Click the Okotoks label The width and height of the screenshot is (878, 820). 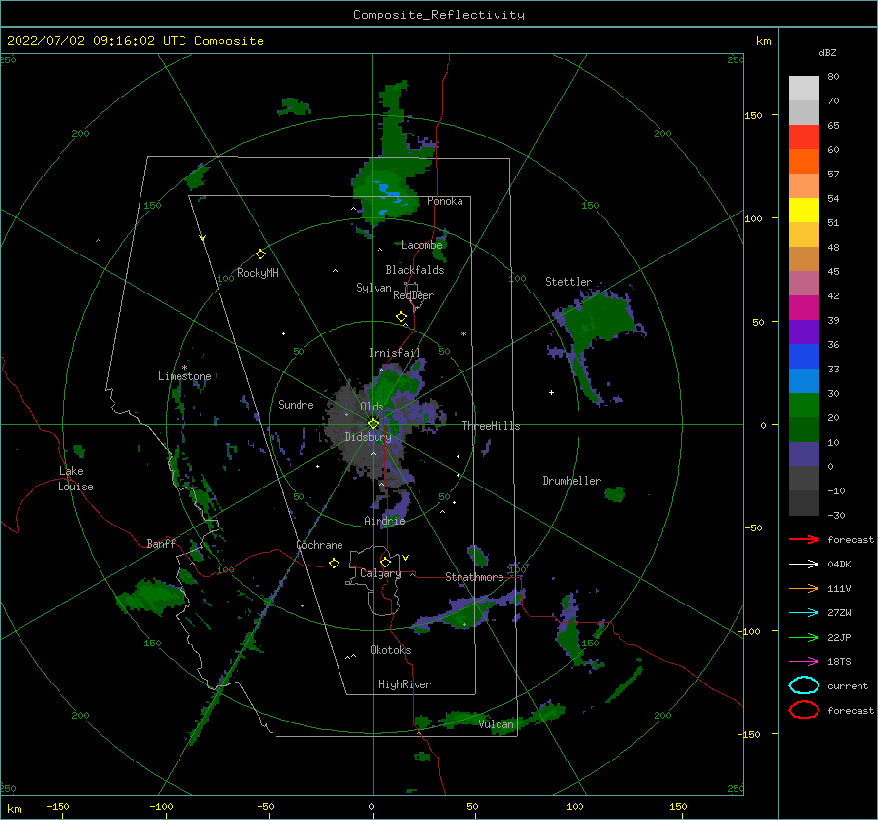pyautogui.click(x=390, y=650)
